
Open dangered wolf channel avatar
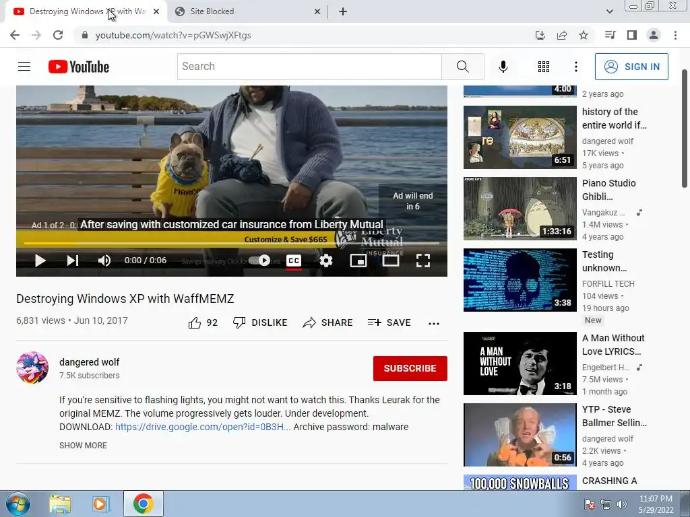32,368
